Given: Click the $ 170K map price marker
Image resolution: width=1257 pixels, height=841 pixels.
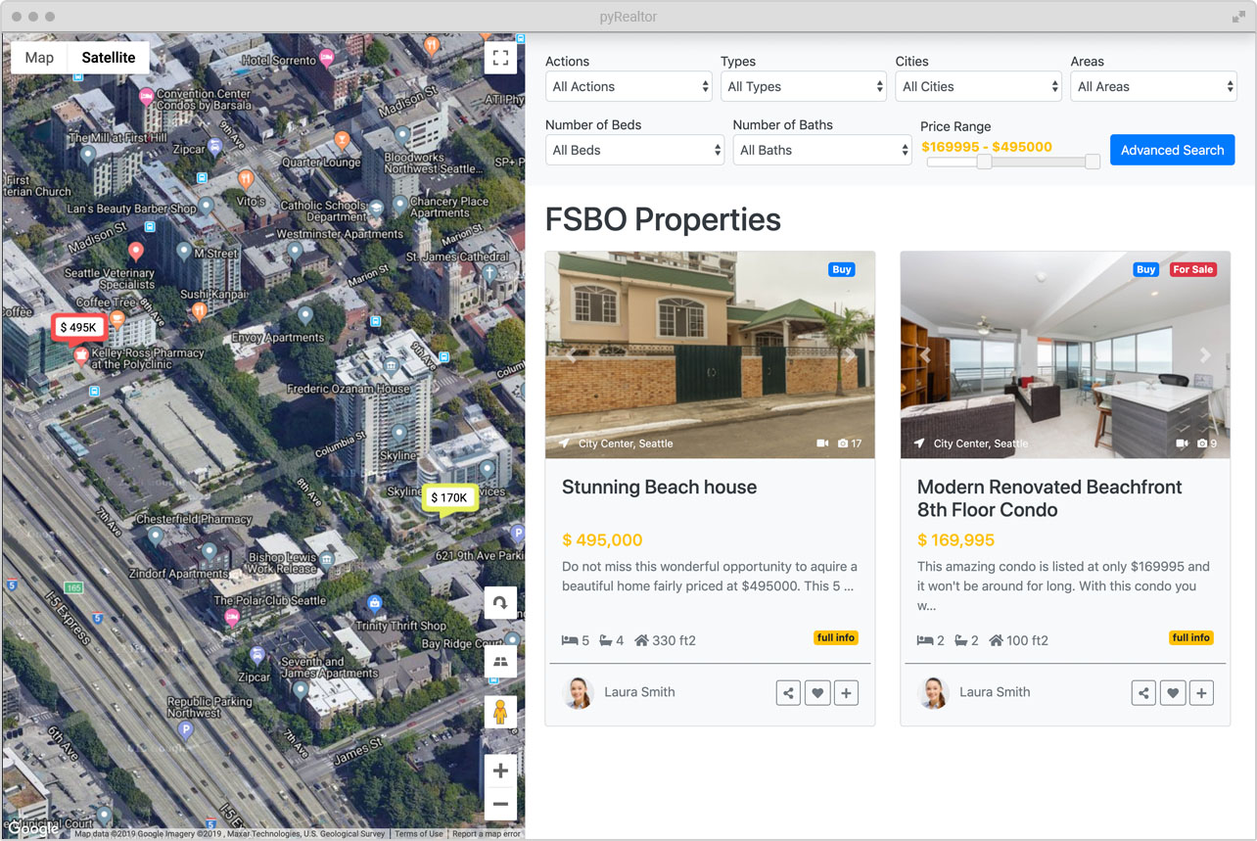Looking at the screenshot, I should click(x=449, y=498).
